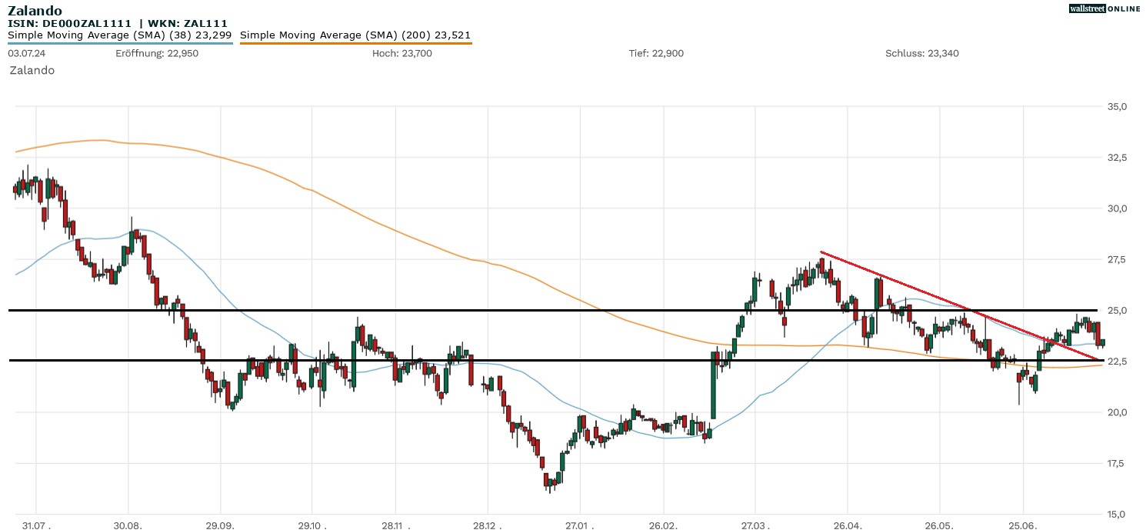This screenshot has width=1146, height=530.
Task: Click the 15,0 price axis label
Action: (1115, 514)
